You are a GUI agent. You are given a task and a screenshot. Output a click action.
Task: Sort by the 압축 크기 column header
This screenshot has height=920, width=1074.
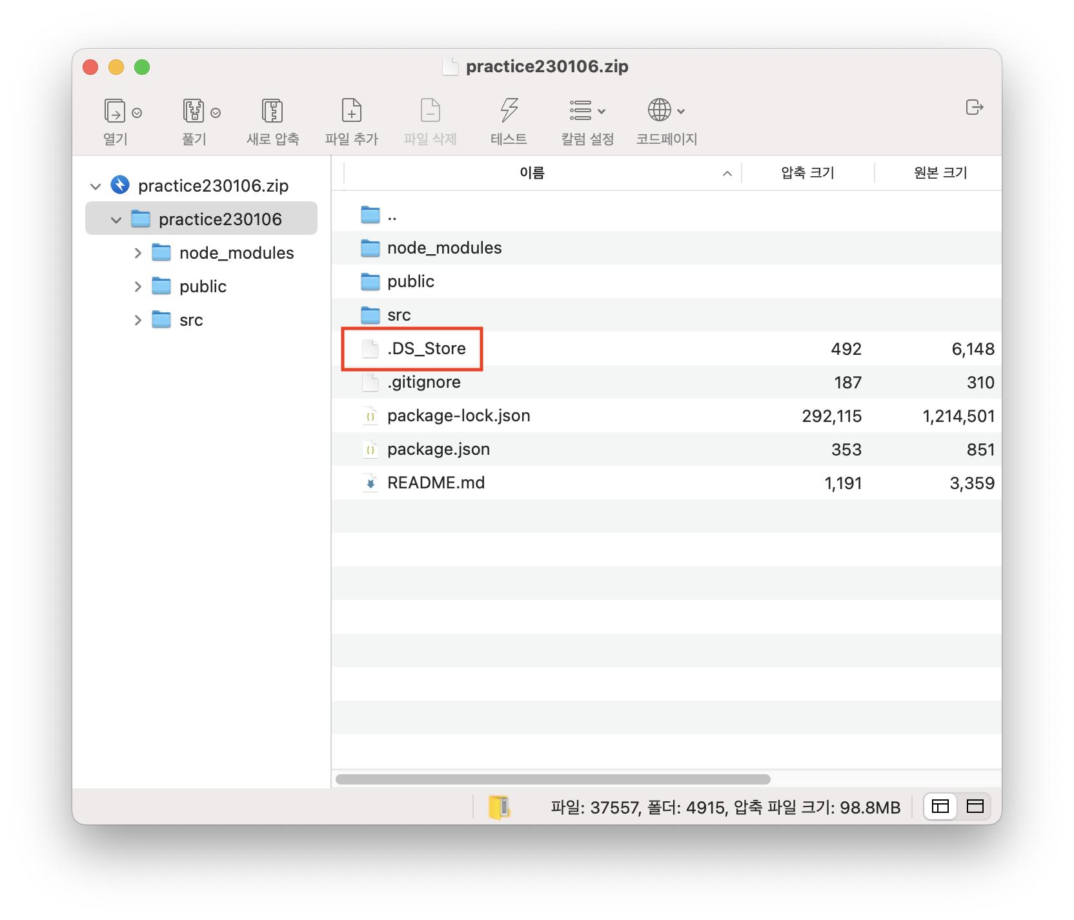[x=808, y=173]
